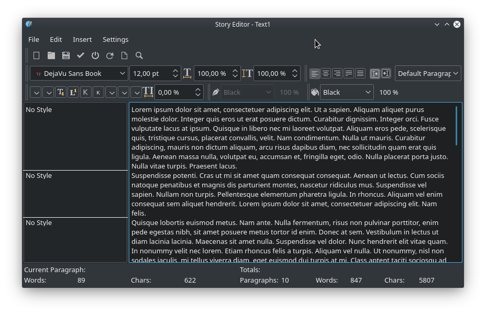Viewport: 486px width, 314px height.
Task: Click the Update Text Frame page icon
Action: click(x=125, y=55)
